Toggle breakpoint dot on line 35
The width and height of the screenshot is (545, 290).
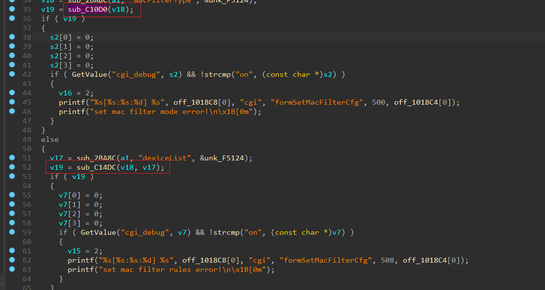click(x=12, y=9)
